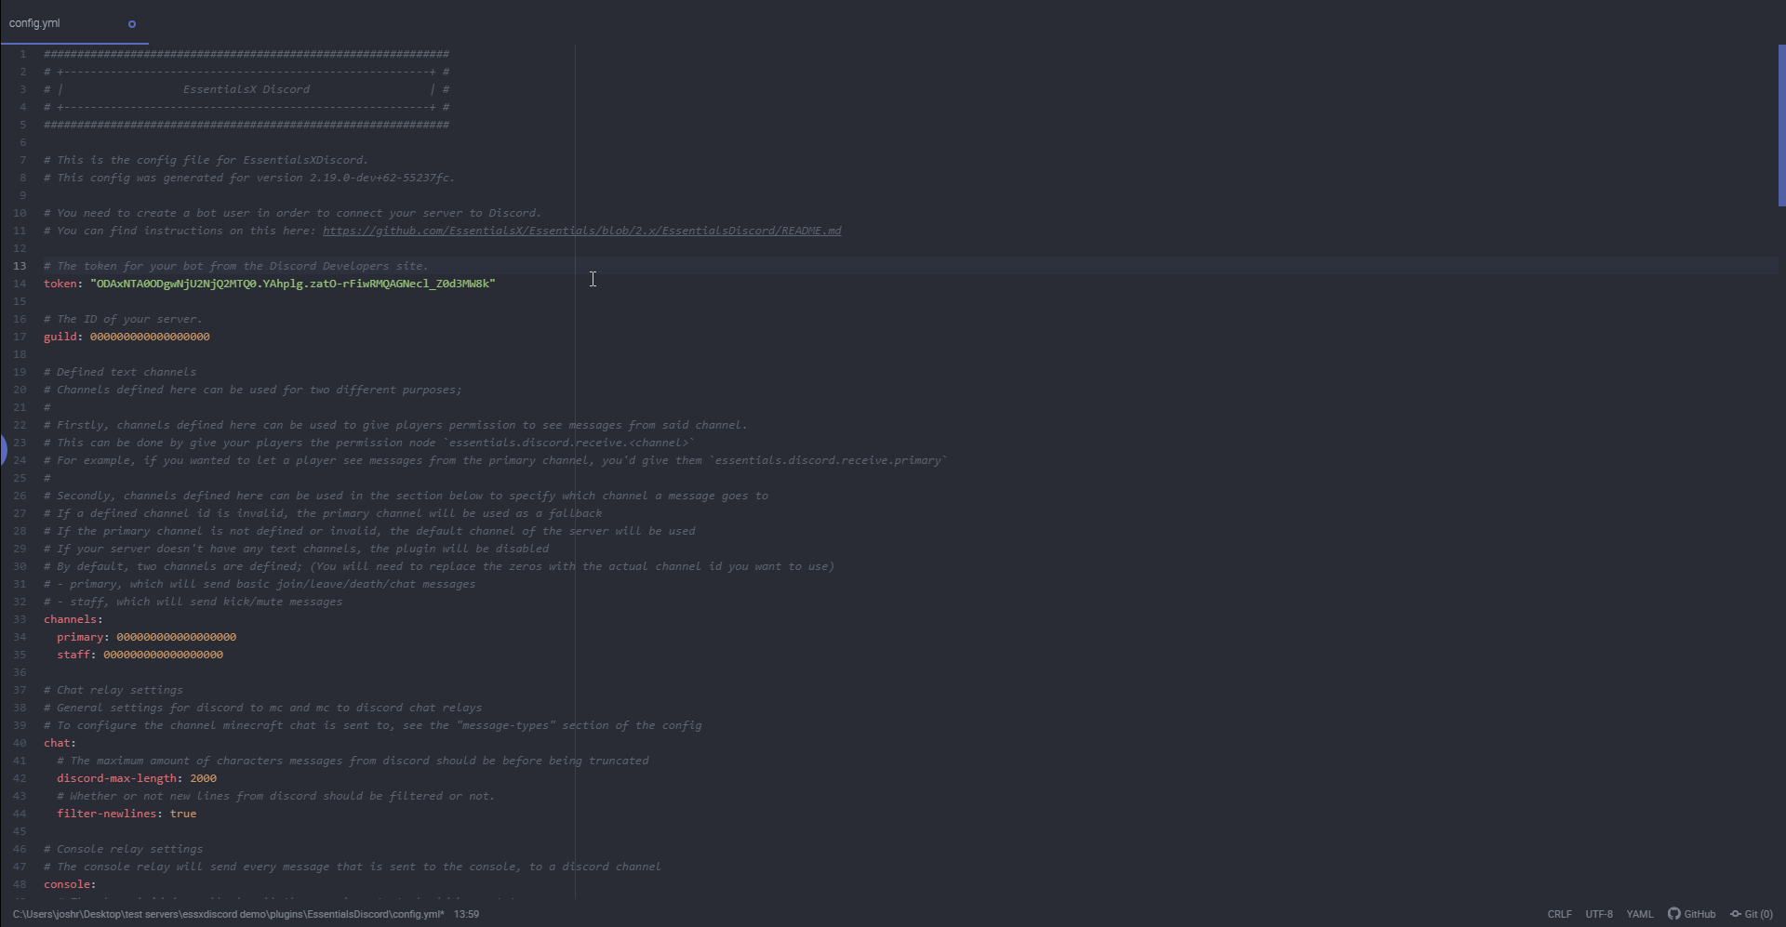
Task: Click the 'token:' key on line 14
Action: pyautogui.click(x=63, y=284)
